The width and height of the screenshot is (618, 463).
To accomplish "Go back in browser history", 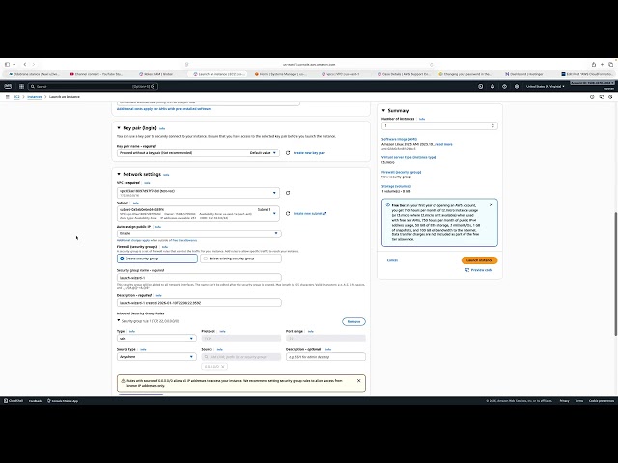I will click(25, 65).
